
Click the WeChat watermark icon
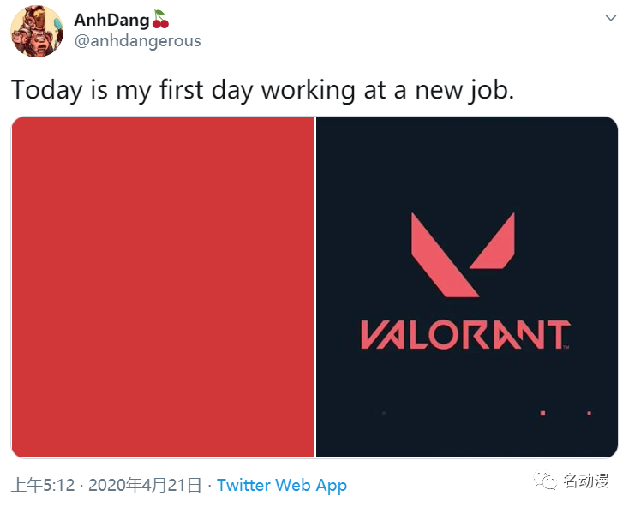point(545,480)
